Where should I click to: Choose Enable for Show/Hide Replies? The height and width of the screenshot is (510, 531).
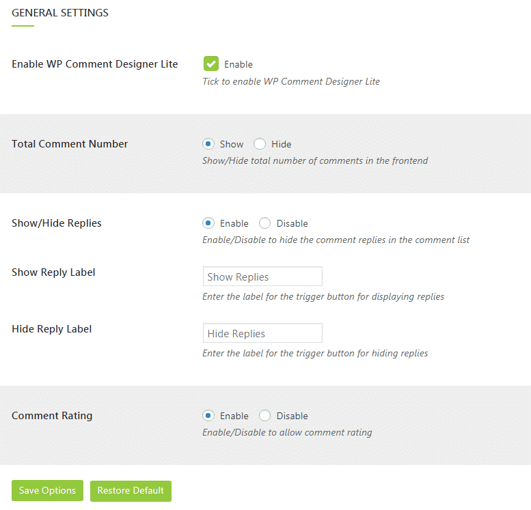(208, 223)
